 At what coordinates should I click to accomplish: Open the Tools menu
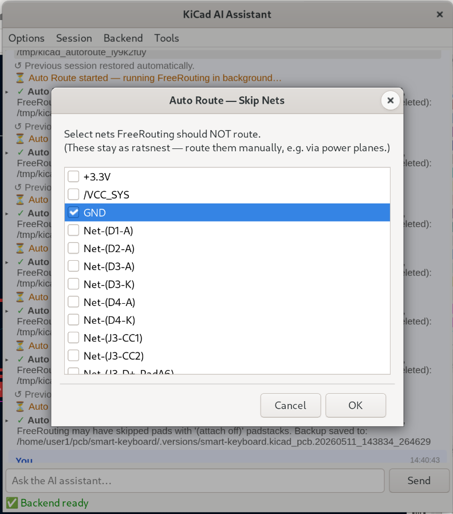point(167,38)
